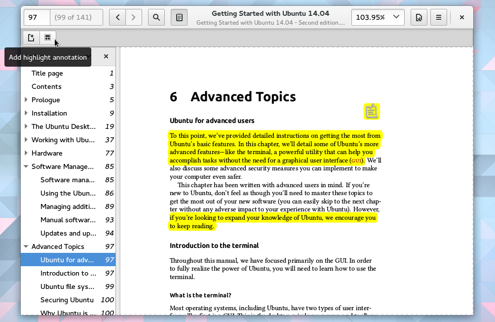Image resolution: width=495 pixels, height=322 pixels.
Task: Open Updates and up... subsection
Action: coord(68,233)
